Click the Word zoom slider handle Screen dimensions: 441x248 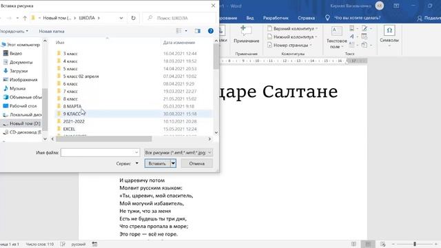[x=415, y=244]
